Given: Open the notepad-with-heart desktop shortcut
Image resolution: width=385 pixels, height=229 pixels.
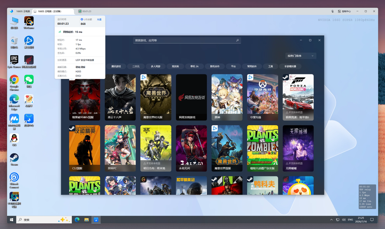Looking at the screenshot, I should pyautogui.click(x=29, y=101).
